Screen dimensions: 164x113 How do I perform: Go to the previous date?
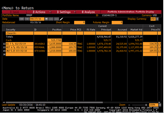tap(27, 19)
